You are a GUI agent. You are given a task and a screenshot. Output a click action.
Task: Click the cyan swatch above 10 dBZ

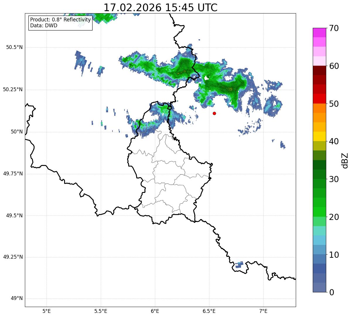tap(319, 240)
